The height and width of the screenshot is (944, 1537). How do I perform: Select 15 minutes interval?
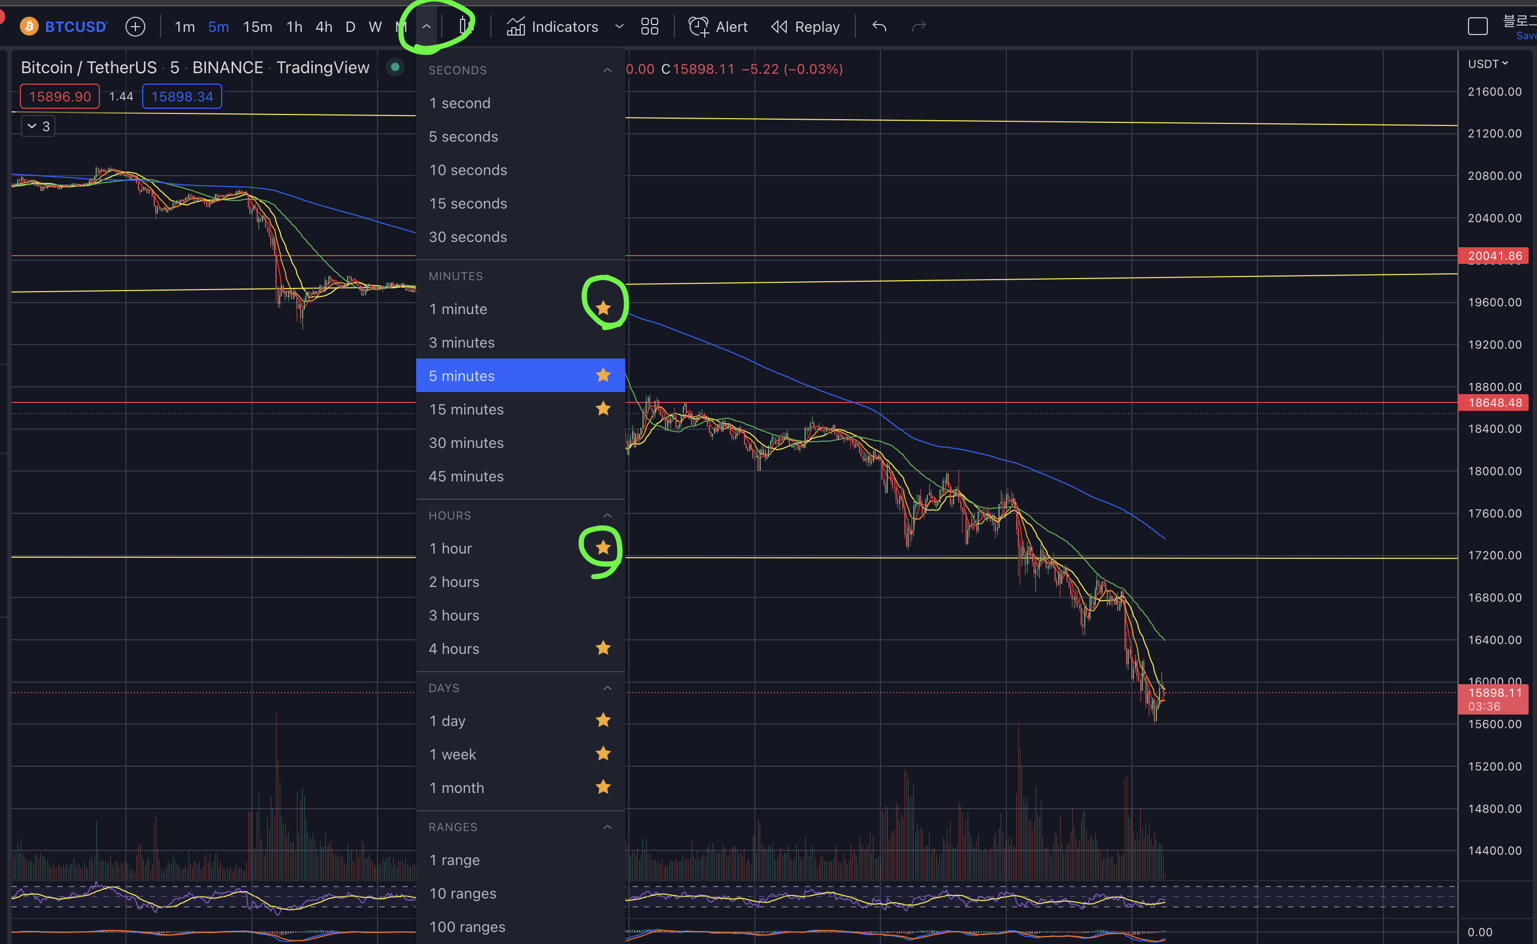(x=466, y=410)
